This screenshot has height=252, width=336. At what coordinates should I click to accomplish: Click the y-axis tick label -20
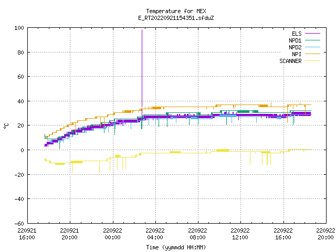point(19,175)
